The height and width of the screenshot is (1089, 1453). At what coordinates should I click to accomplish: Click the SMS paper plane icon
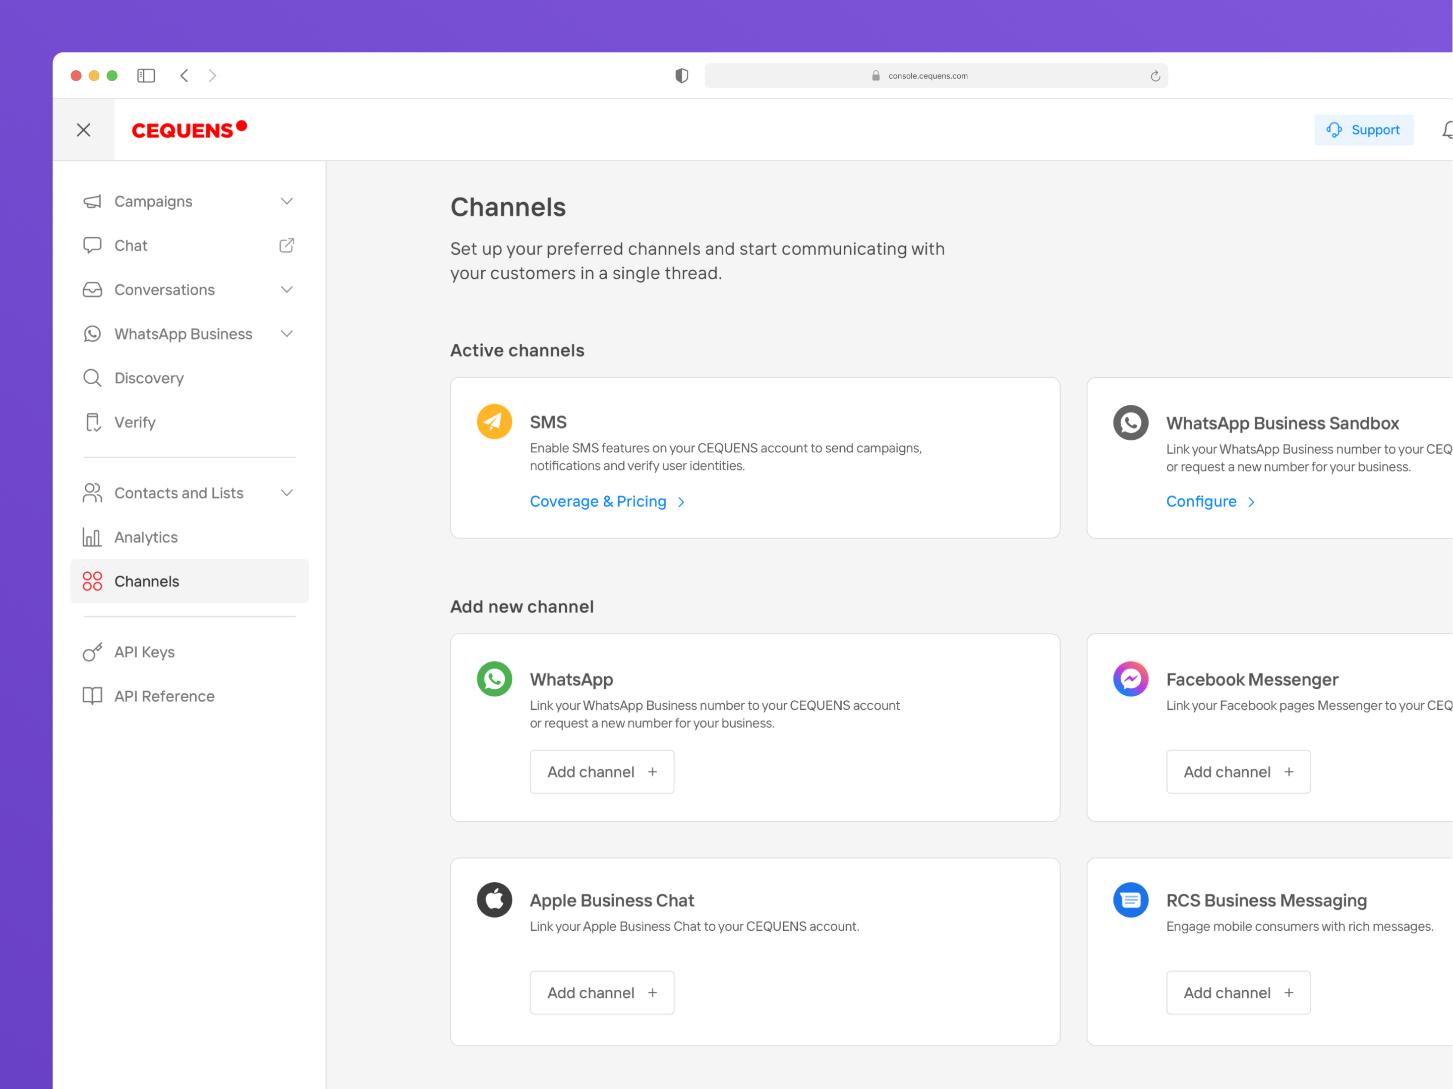(x=495, y=421)
